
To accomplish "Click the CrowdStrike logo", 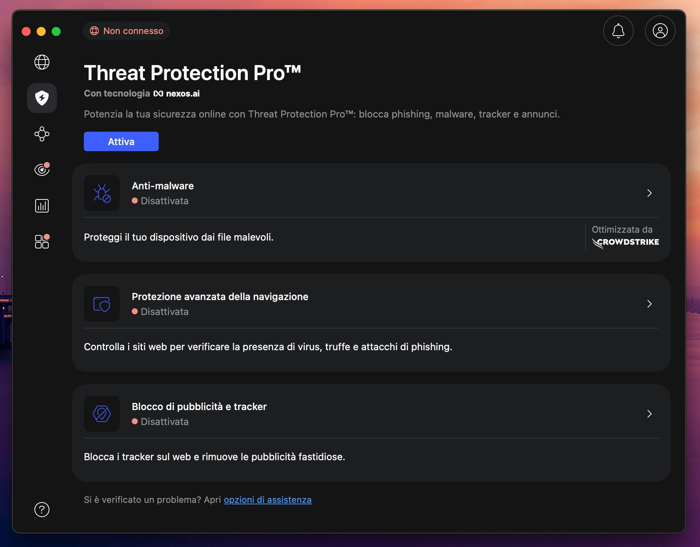I will click(626, 242).
